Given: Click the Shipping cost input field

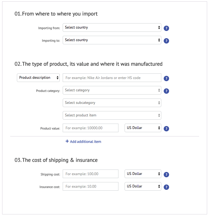Looking at the screenshot, I should coord(91,174).
